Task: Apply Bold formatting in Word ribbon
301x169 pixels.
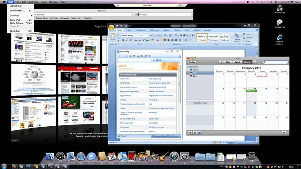Action: tap(123, 40)
